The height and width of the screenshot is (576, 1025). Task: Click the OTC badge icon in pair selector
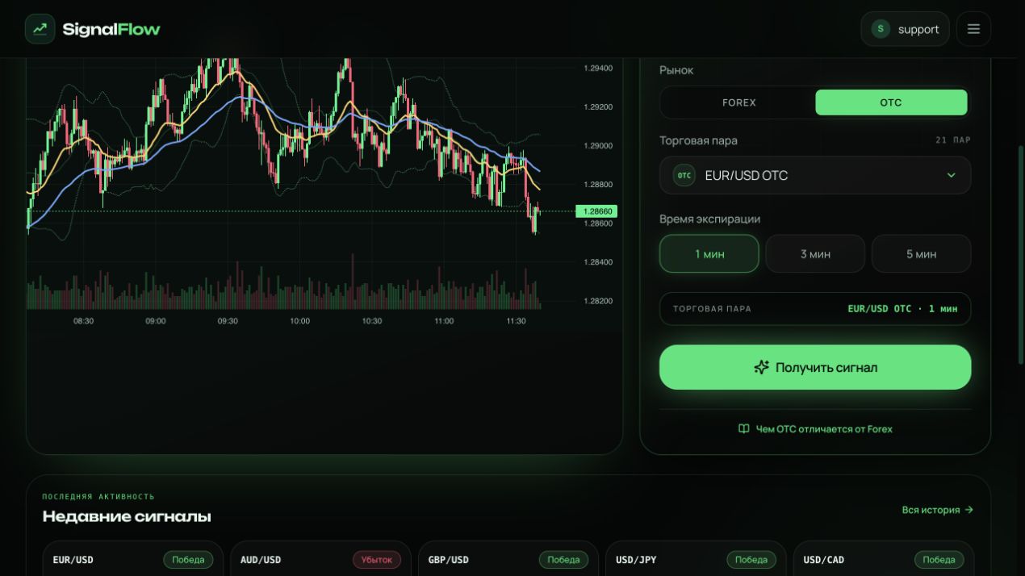tap(684, 175)
